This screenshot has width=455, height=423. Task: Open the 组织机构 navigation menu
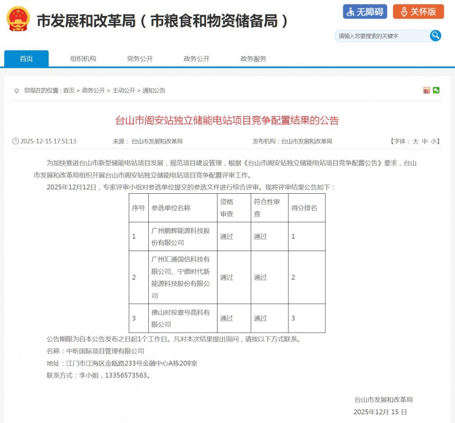click(83, 59)
